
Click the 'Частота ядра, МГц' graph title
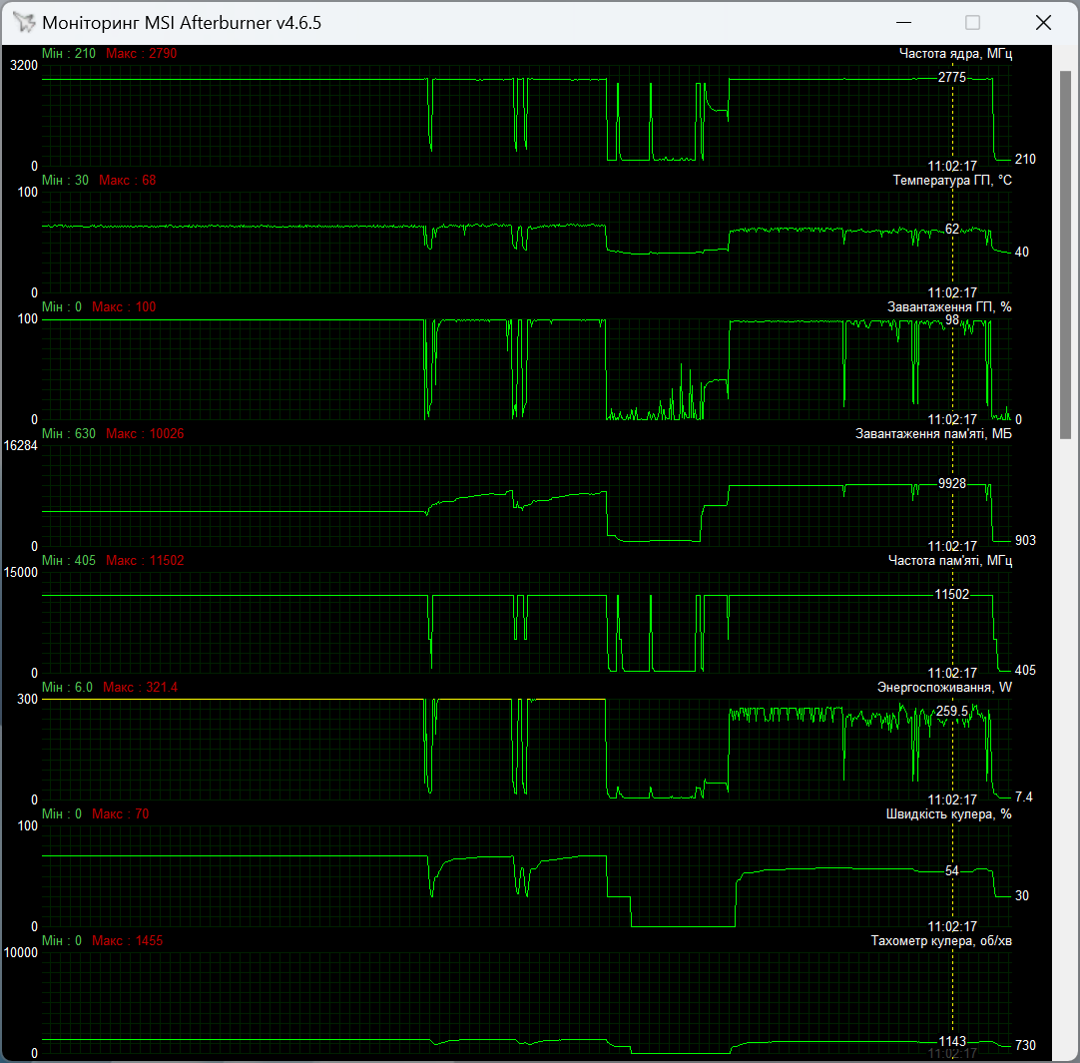(x=955, y=54)
